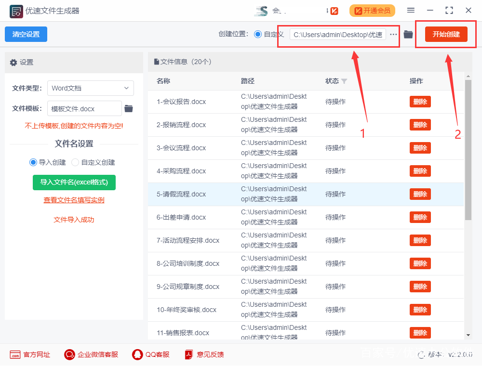The height and width of the screenshot is (366, 482).
Task: Click the 开通会员 button
Action: coord(372,11)
